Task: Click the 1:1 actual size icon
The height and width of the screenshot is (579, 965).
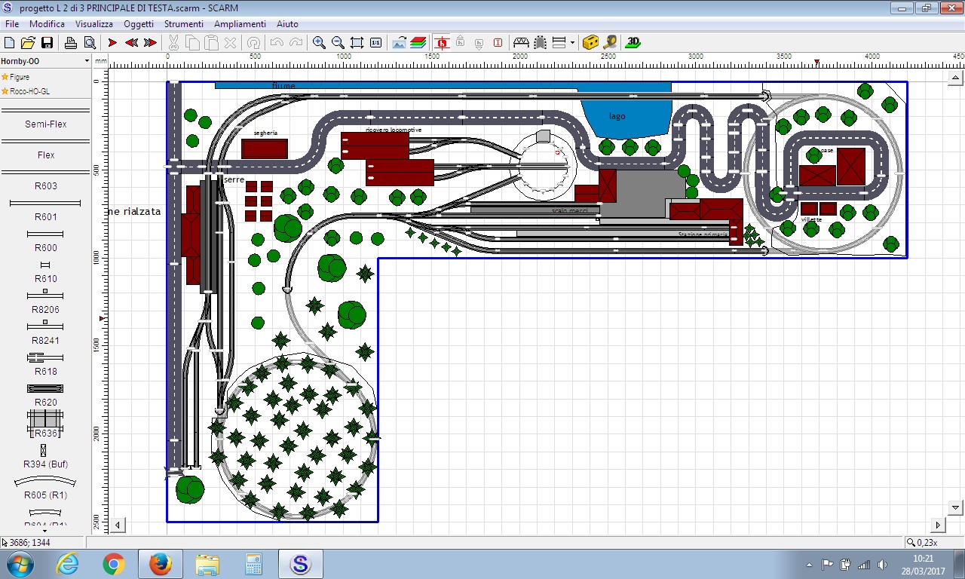Action: 375,43
